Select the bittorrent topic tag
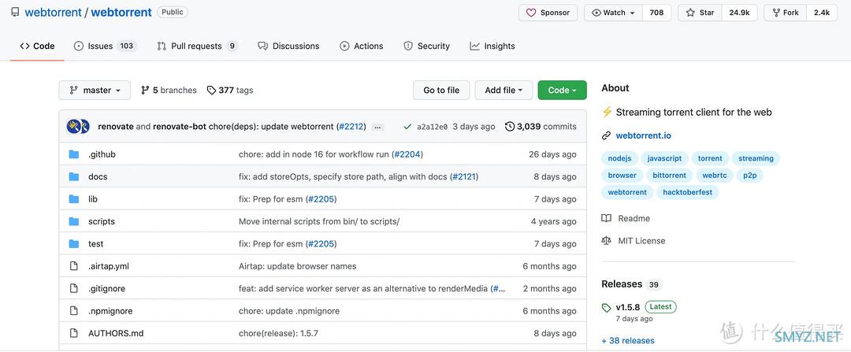Viewport: 851px width, 352px height. pos(669,175)
